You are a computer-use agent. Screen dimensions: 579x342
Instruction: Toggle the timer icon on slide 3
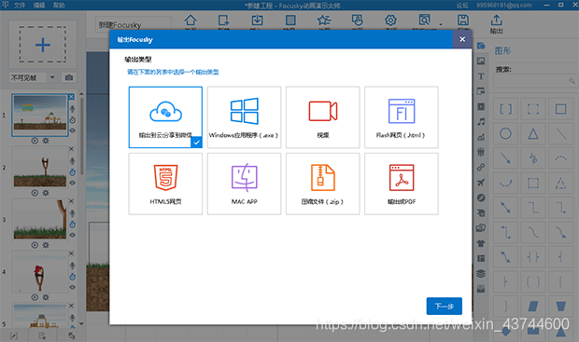point(73,224)
